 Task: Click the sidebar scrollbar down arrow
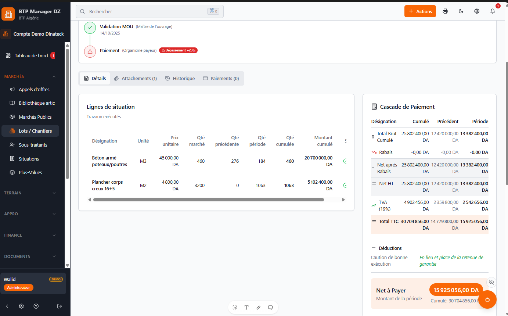[67, 265]
